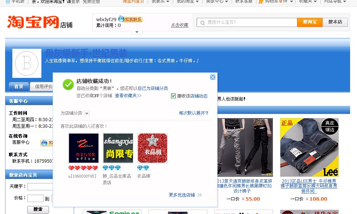Image resolution: width=357 pixels, height=214 pixels.
Task: Focus the minimum 价格 input field
Action: (35, 198)
